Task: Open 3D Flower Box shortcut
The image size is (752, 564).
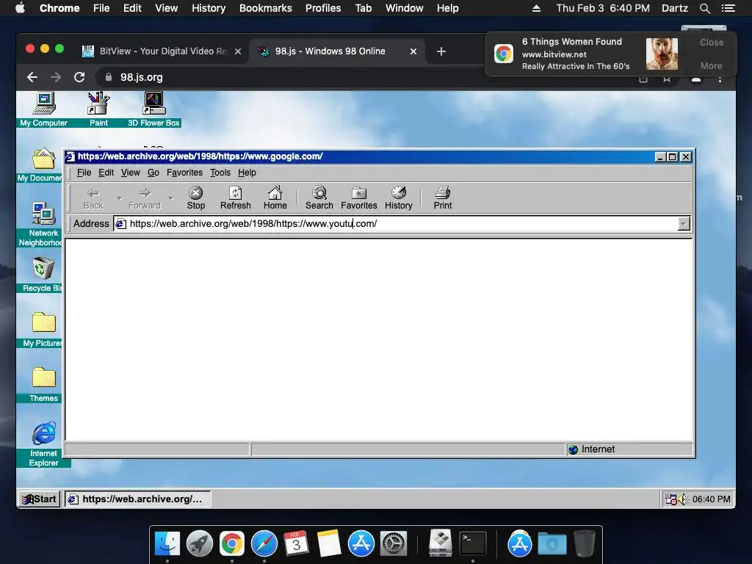Action: point(153,109)
